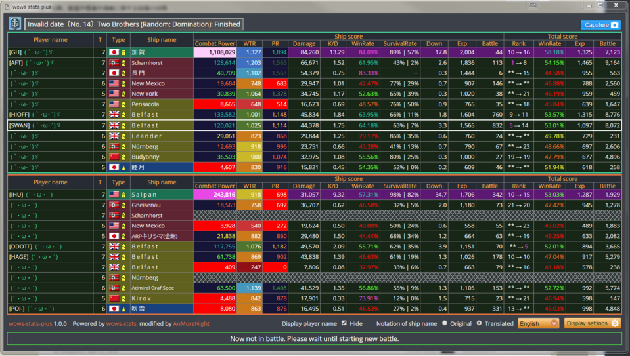Click the UK flag icon on the Leander row

point(114,136)
